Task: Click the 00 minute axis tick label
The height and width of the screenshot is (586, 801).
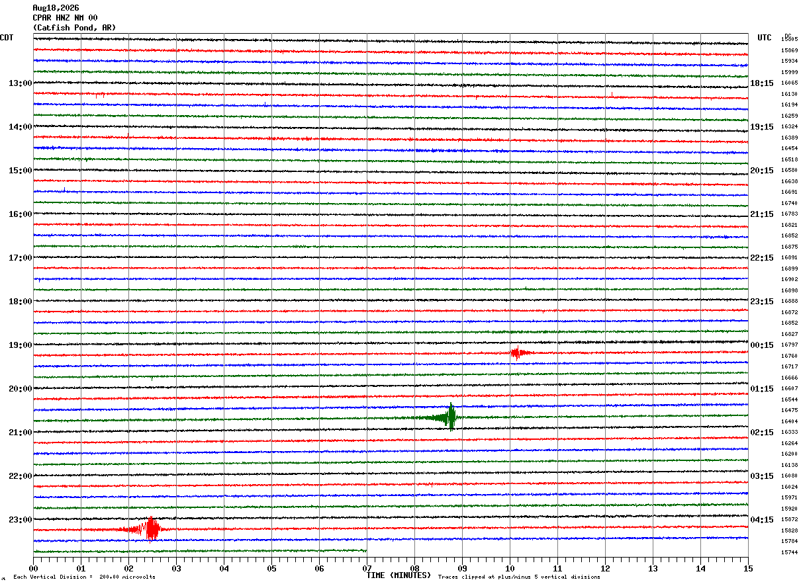Action: coord(33,568)
